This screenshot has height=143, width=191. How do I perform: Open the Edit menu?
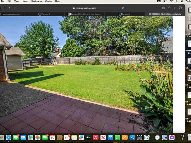[x=9, y=1]
